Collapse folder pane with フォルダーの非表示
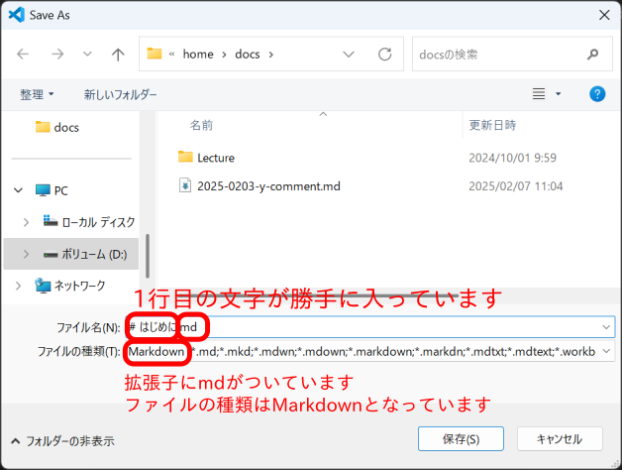 (x=61, y=441)
